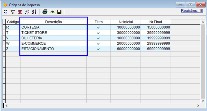Toggle Filtro checkmark for ESTACIONAMENTO
This screenshot has height=111, width=207.
[x=98, y=49]
